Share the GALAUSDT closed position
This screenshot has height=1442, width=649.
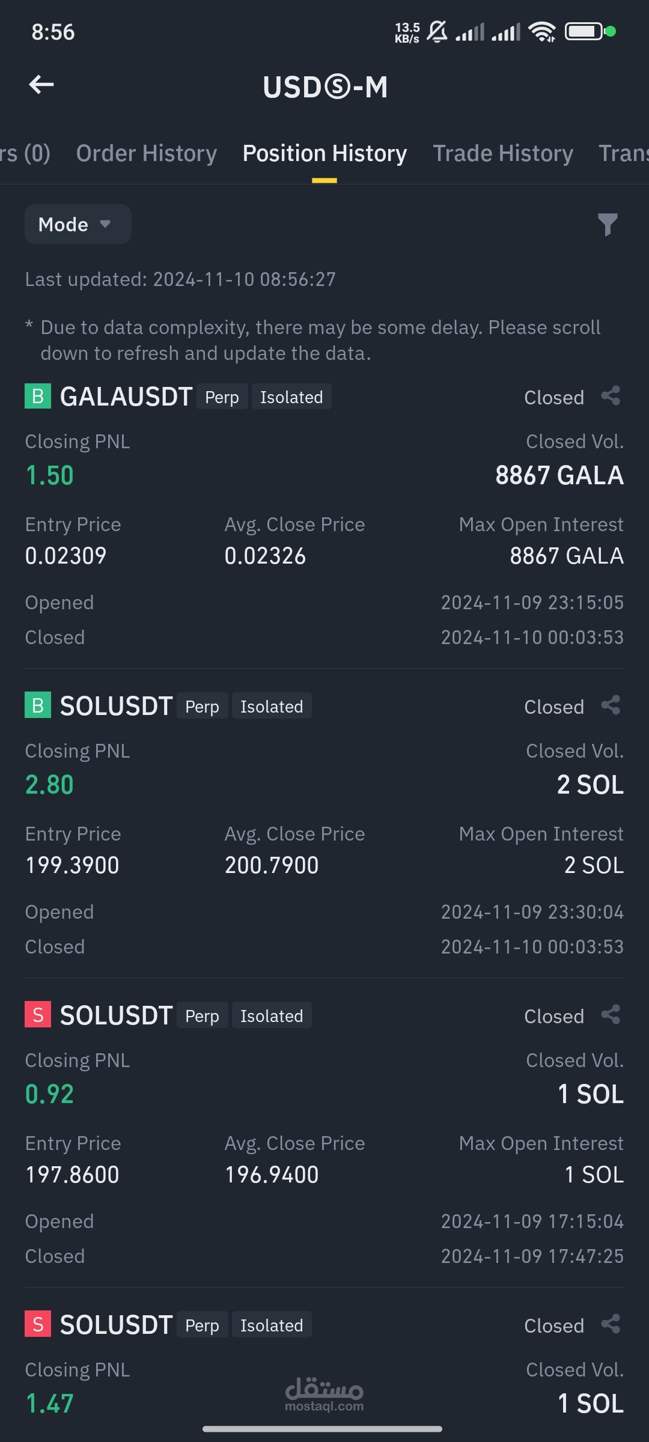(x=611, y=397)
